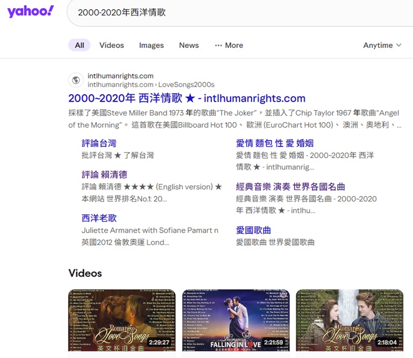Open the 愛情 麵包 性 愛 婚姻 sitelink
Viewport: 413px width, 358px height.
[x=274, y=143]
